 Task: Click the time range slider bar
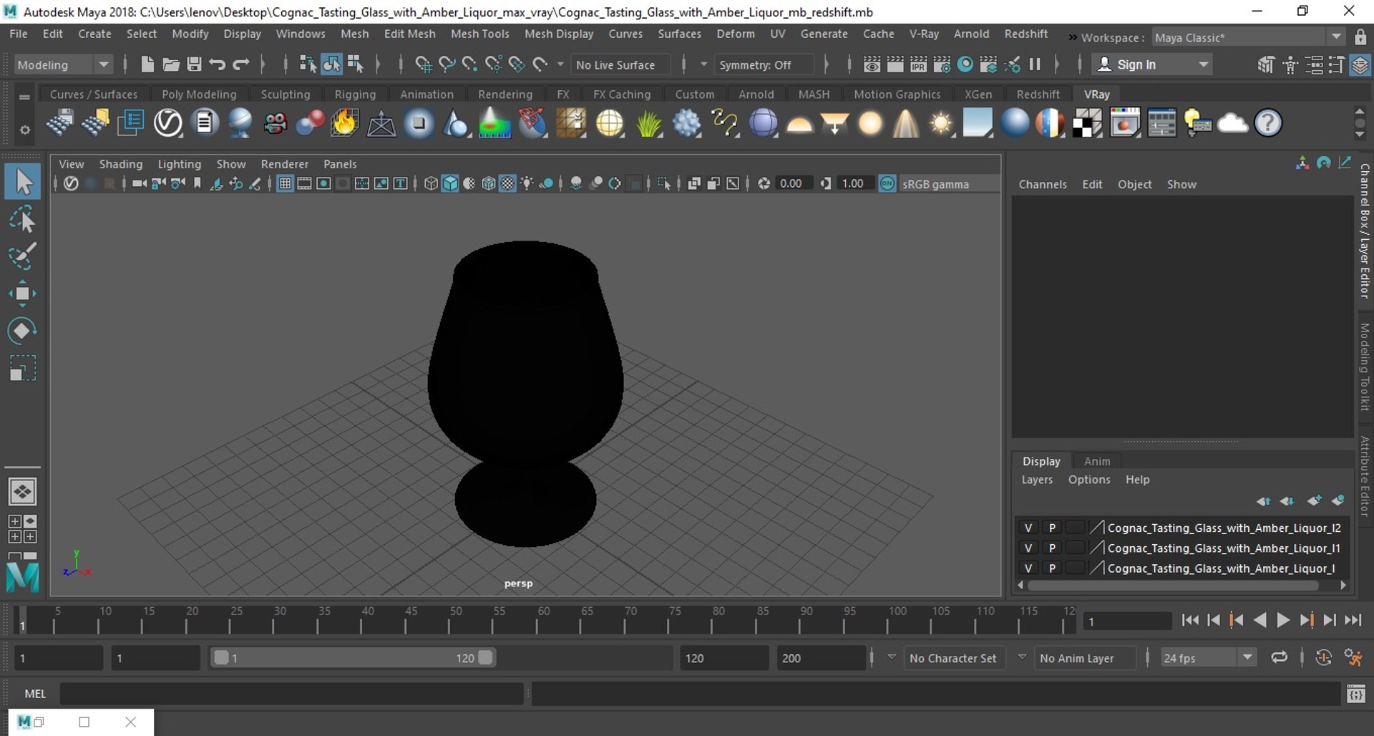[354, 658]
